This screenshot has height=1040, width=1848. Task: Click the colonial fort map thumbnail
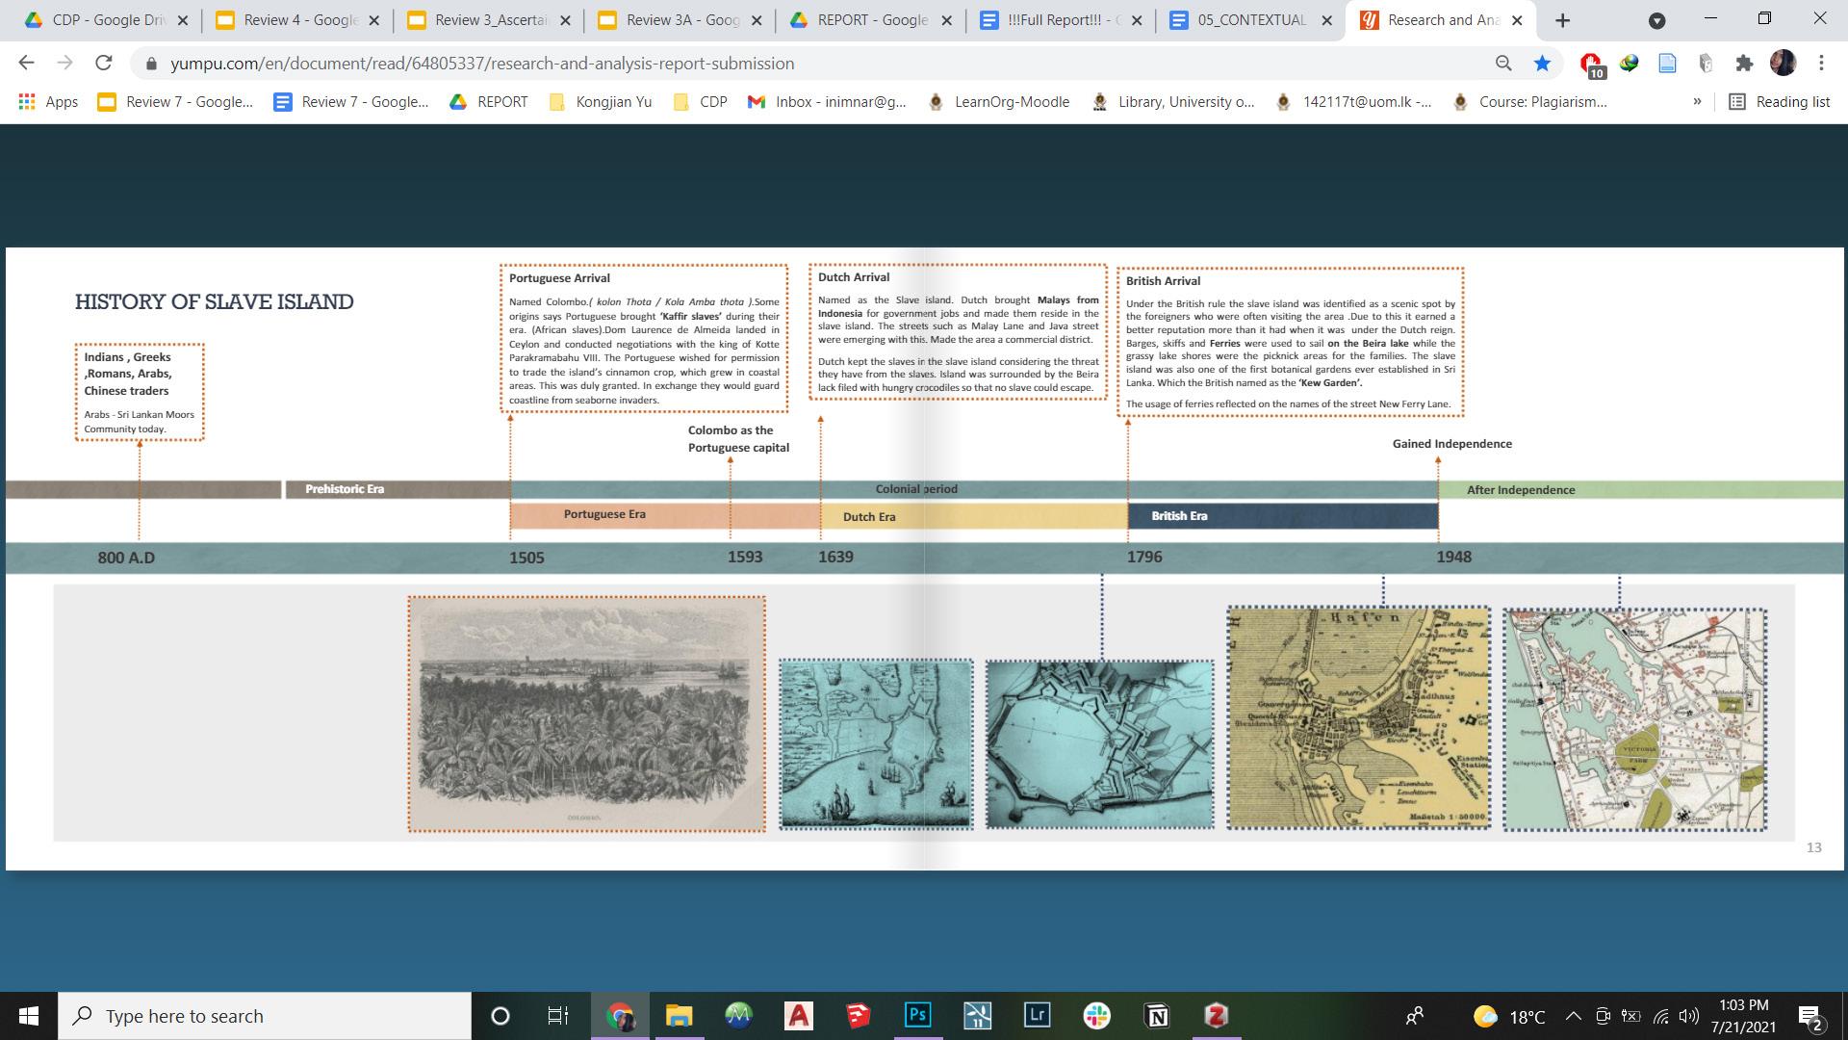(1099, 744)
